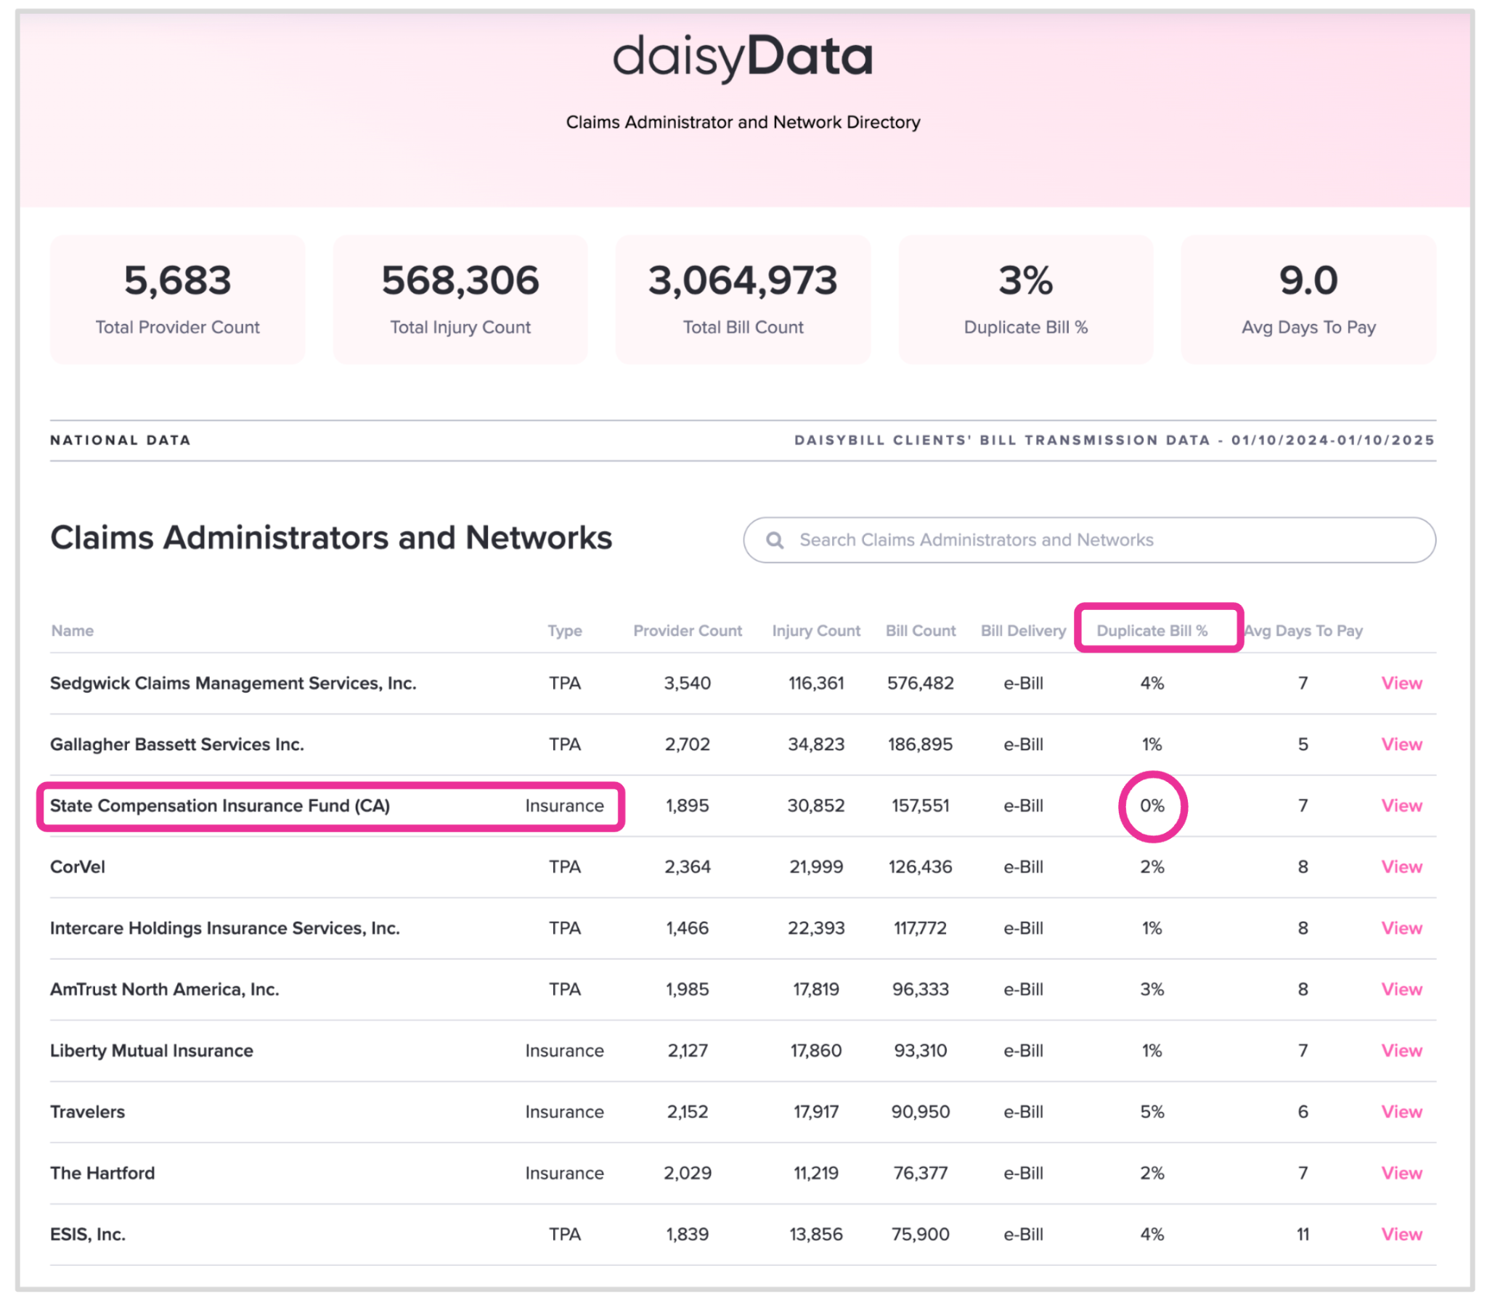Sort table by Bill Count header
Viewport: 1487px width, 1305px height.
[x=919, y=630]
